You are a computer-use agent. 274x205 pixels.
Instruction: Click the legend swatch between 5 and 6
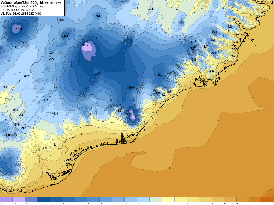tap(230, 200)
